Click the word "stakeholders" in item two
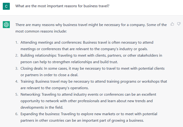This screenshot has width=183, height=127. pos(151,55)
